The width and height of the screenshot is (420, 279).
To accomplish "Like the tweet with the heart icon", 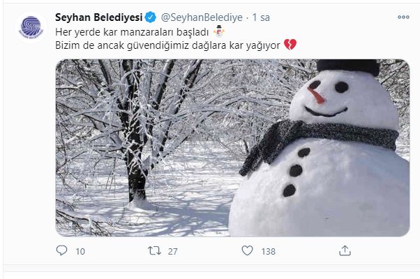I will 247,250.
